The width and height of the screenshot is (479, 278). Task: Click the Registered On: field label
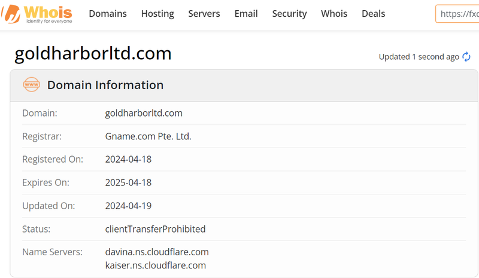pyautogui.click(x=53, y=159)
